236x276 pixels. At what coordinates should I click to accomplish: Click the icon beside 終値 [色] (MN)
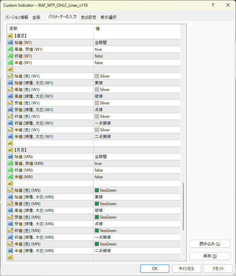coord(10,231)
